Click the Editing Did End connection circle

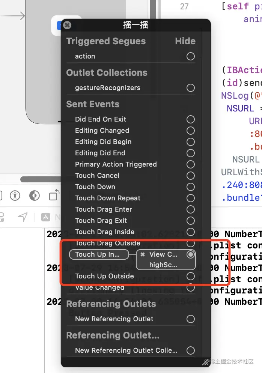coord(191,153)
